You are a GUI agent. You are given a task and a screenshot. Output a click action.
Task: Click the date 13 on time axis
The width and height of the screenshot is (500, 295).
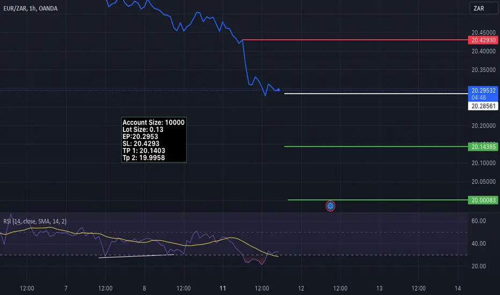click(379, 289)
